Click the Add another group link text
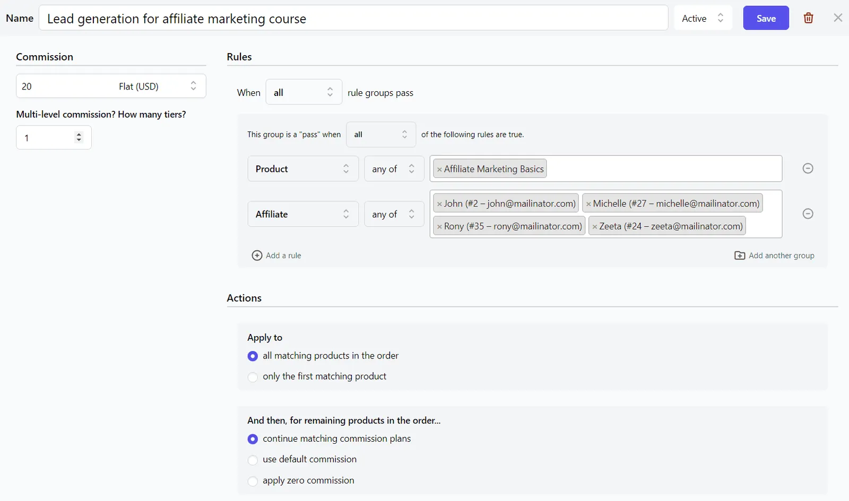 [782, 256]
